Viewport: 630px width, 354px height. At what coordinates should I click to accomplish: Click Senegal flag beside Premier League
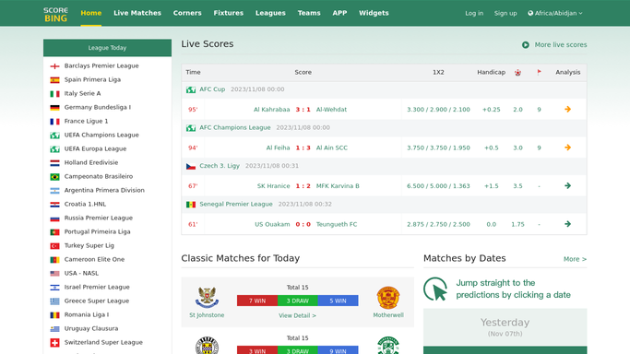(x=191, y=205)
